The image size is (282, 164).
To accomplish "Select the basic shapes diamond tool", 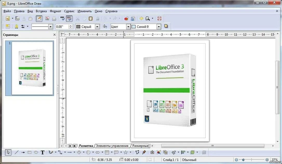I will [x=79, y=153].
